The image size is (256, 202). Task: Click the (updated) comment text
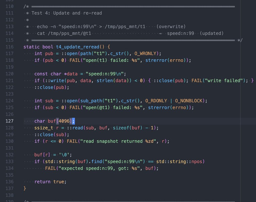tap(212, 34)
